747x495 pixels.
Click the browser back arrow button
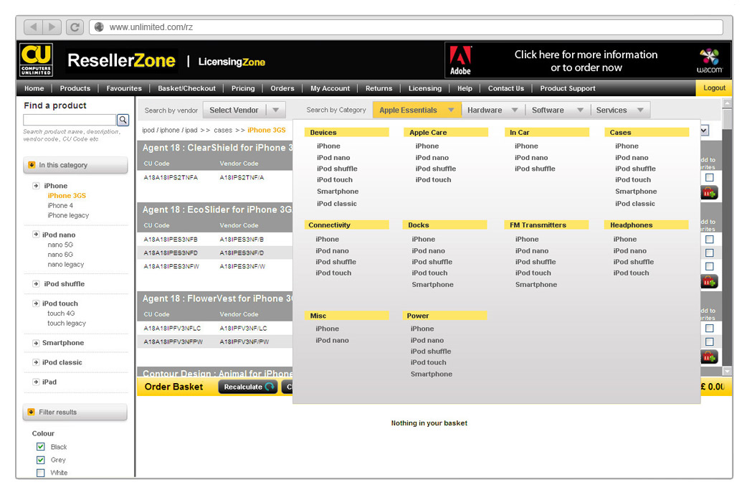tap(34, 27)
